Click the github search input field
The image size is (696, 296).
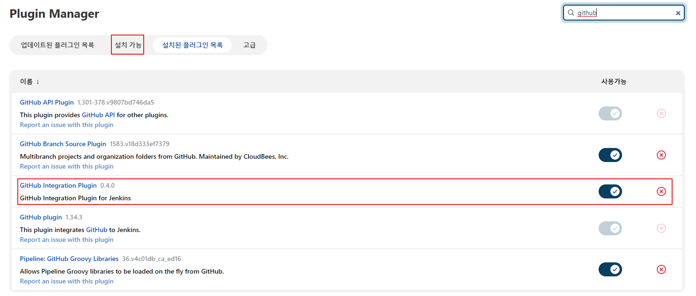tap(623, 13)
